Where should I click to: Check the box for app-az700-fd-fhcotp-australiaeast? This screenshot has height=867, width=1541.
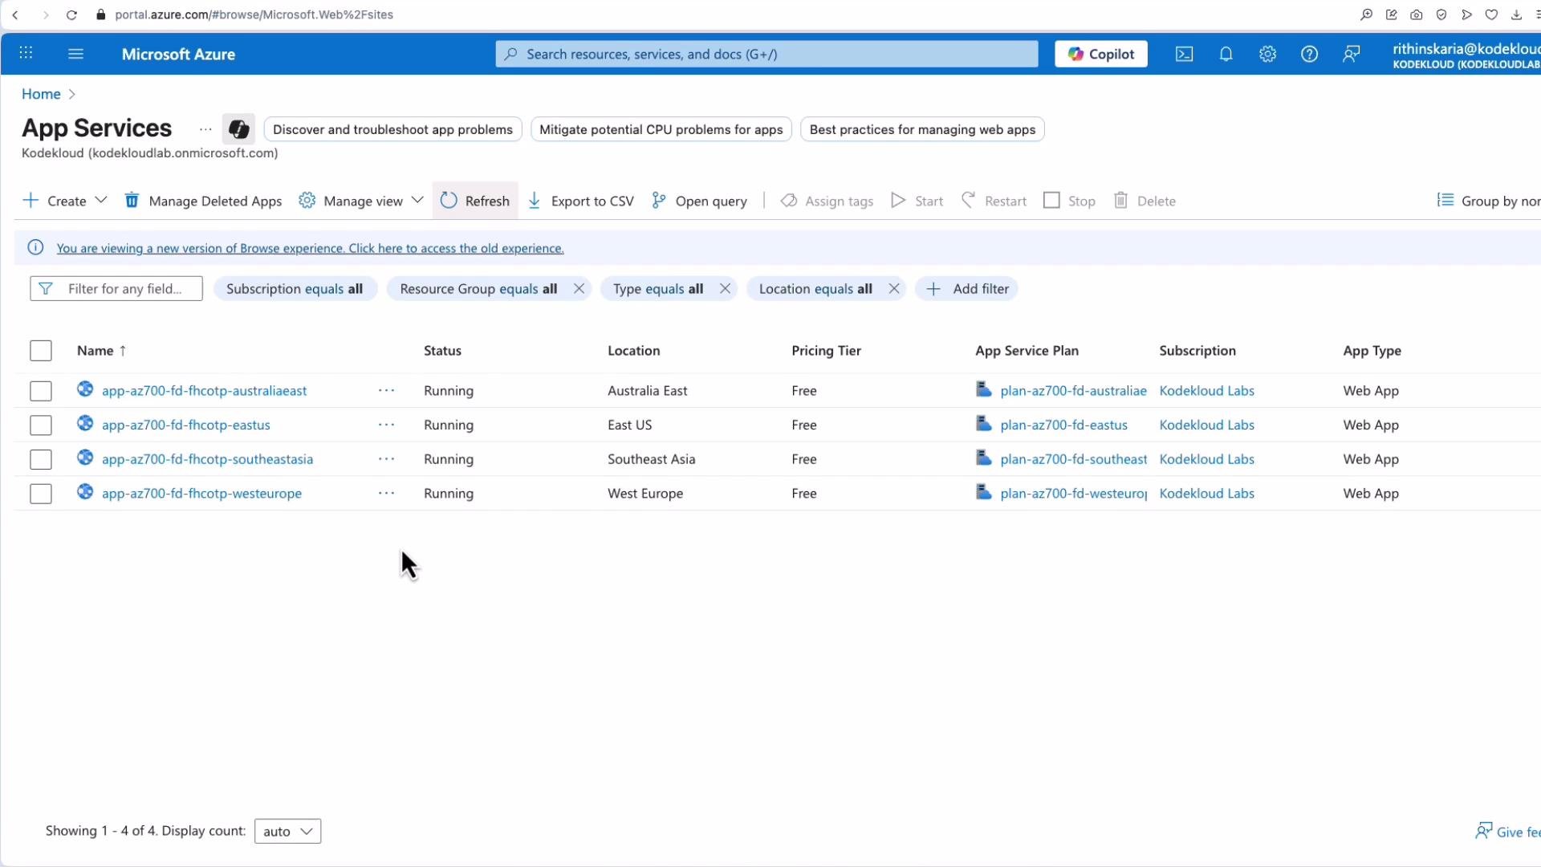[41, 391]
